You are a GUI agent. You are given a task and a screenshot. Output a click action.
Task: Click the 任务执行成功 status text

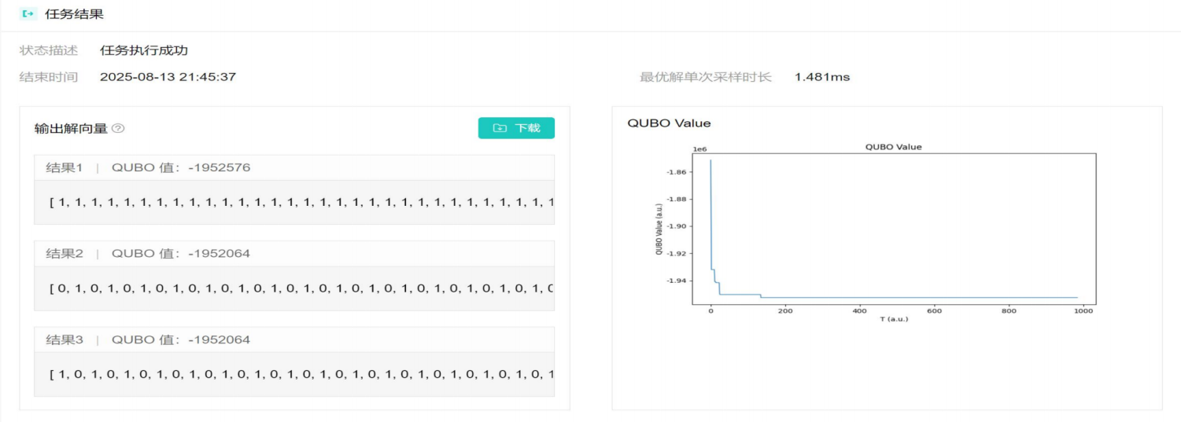[144, 50]
